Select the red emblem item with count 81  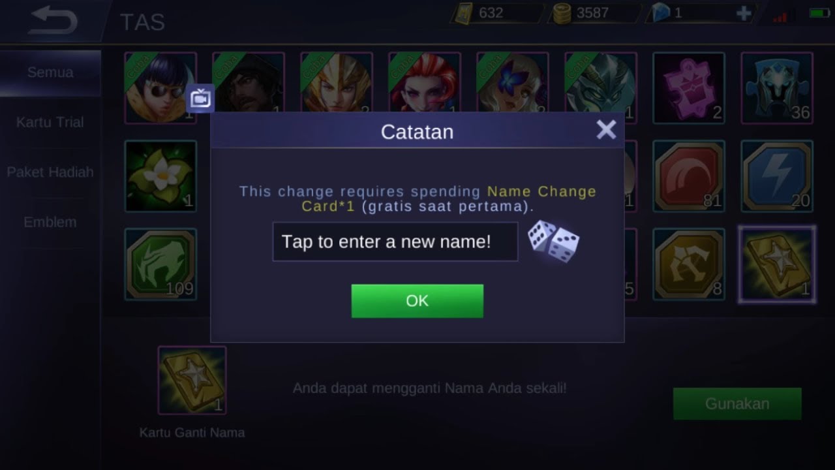(688, 176)
